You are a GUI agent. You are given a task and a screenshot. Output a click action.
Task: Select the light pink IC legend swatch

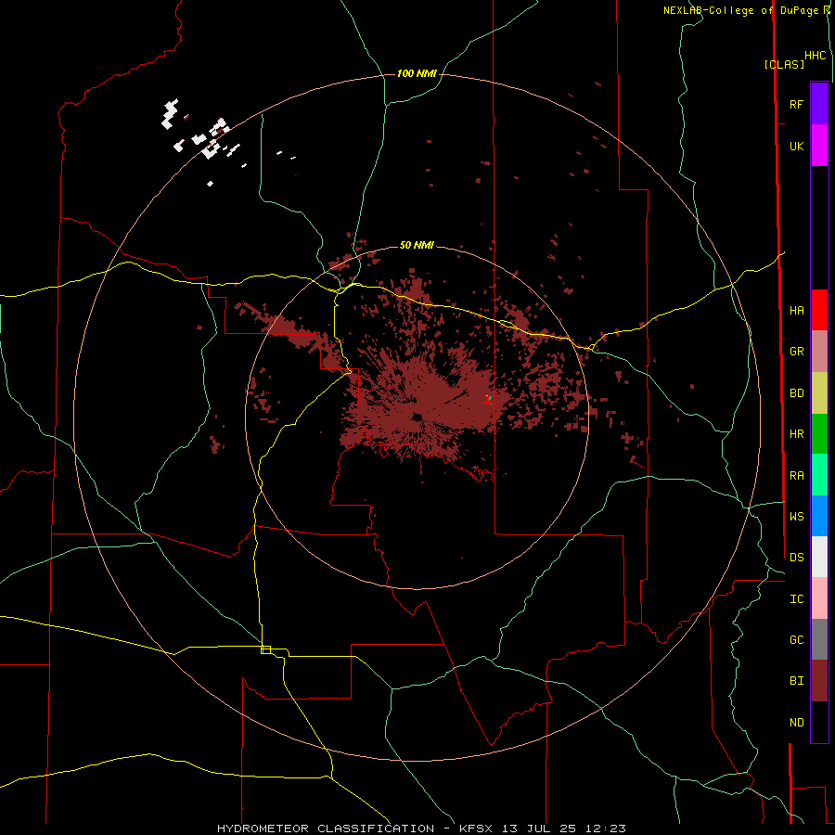(x=819, y=598)
